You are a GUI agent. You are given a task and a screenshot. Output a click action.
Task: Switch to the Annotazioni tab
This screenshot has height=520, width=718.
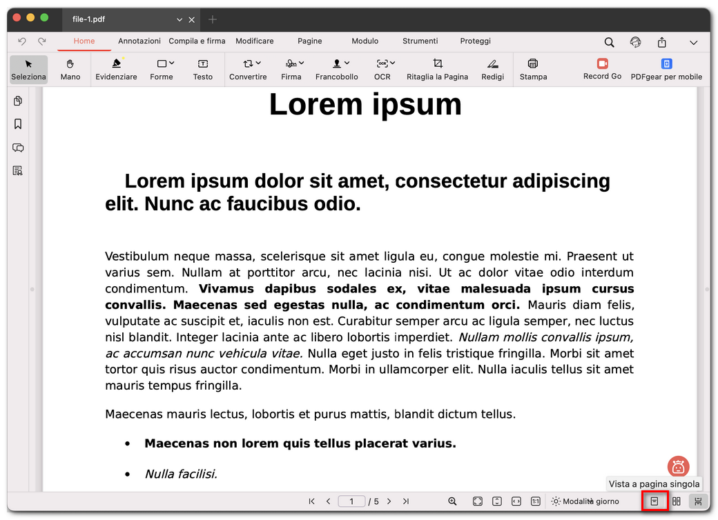tap(139, 41)
